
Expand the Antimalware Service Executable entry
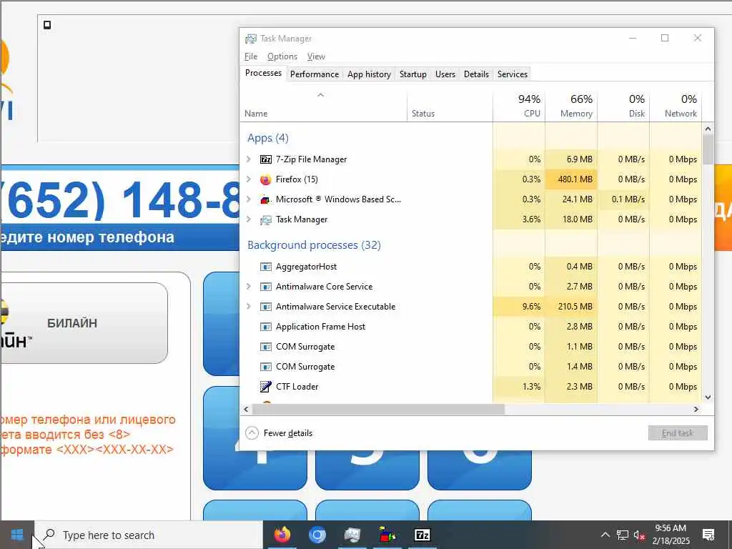click(249, 307)
